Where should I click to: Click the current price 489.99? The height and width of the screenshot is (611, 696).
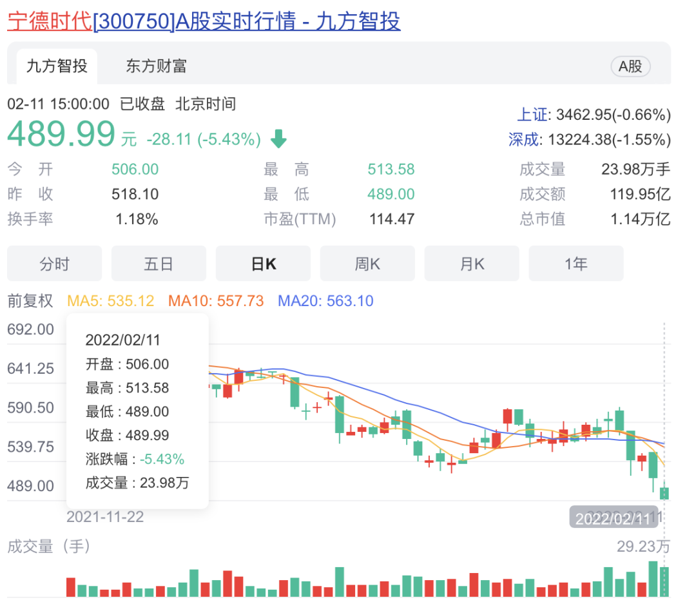tap(61, 133)
